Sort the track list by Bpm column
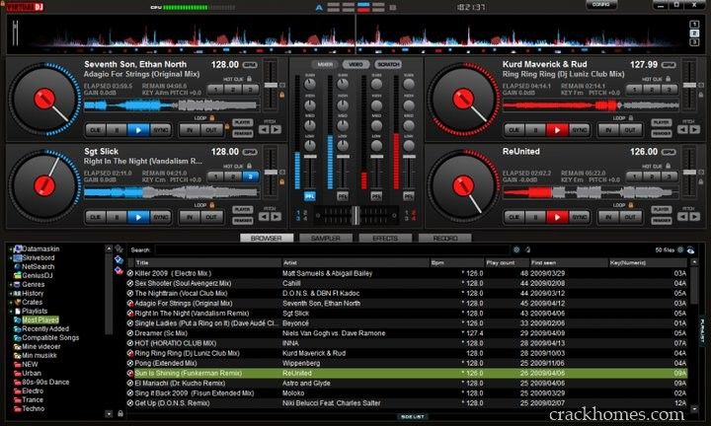This screenshot has height=426, width=711. point(456,262)
